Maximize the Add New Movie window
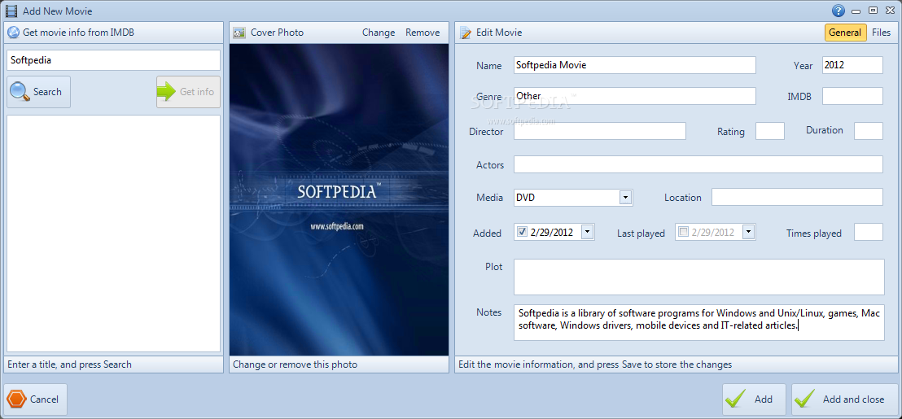 pos(873,11)
